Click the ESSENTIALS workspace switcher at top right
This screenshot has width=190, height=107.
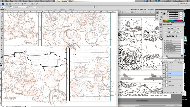click(184, 4)
